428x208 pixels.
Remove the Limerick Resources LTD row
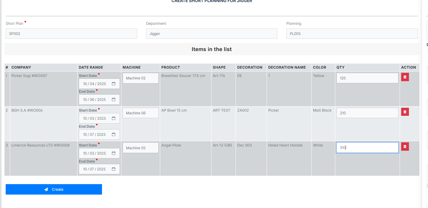point(405,147)
